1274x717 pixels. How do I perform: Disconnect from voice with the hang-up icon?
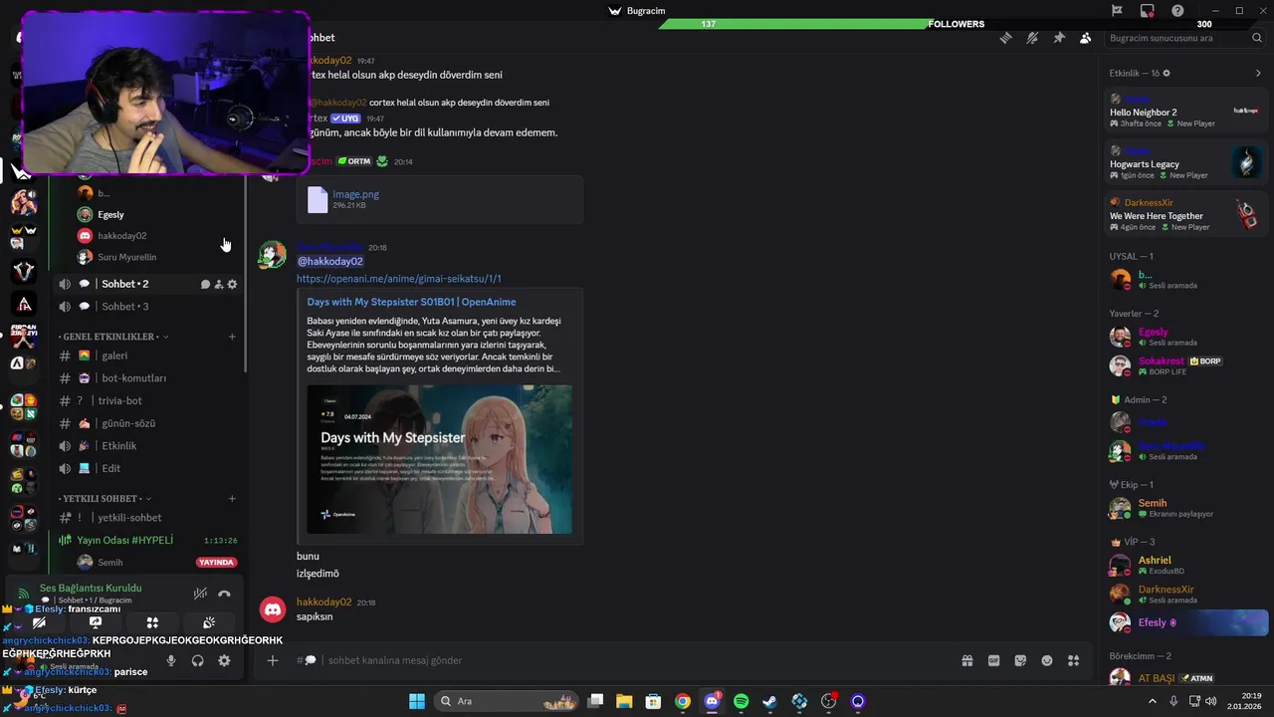pyautogui.click(x=224, y=594)
